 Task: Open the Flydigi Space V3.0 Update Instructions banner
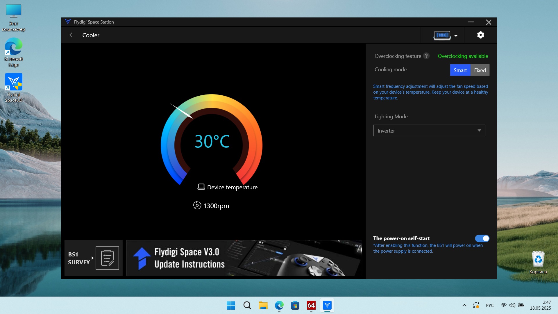[x=244, y=258]
